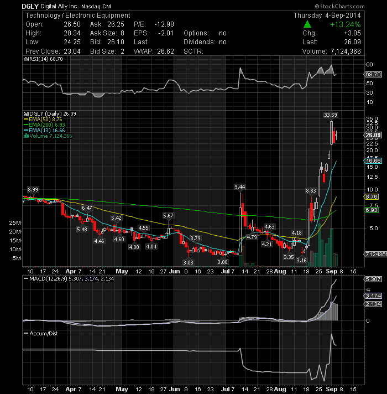Click the 8.99 price label in March
Viewport: 387px width, 394px height.
click(x=33, y=190)
